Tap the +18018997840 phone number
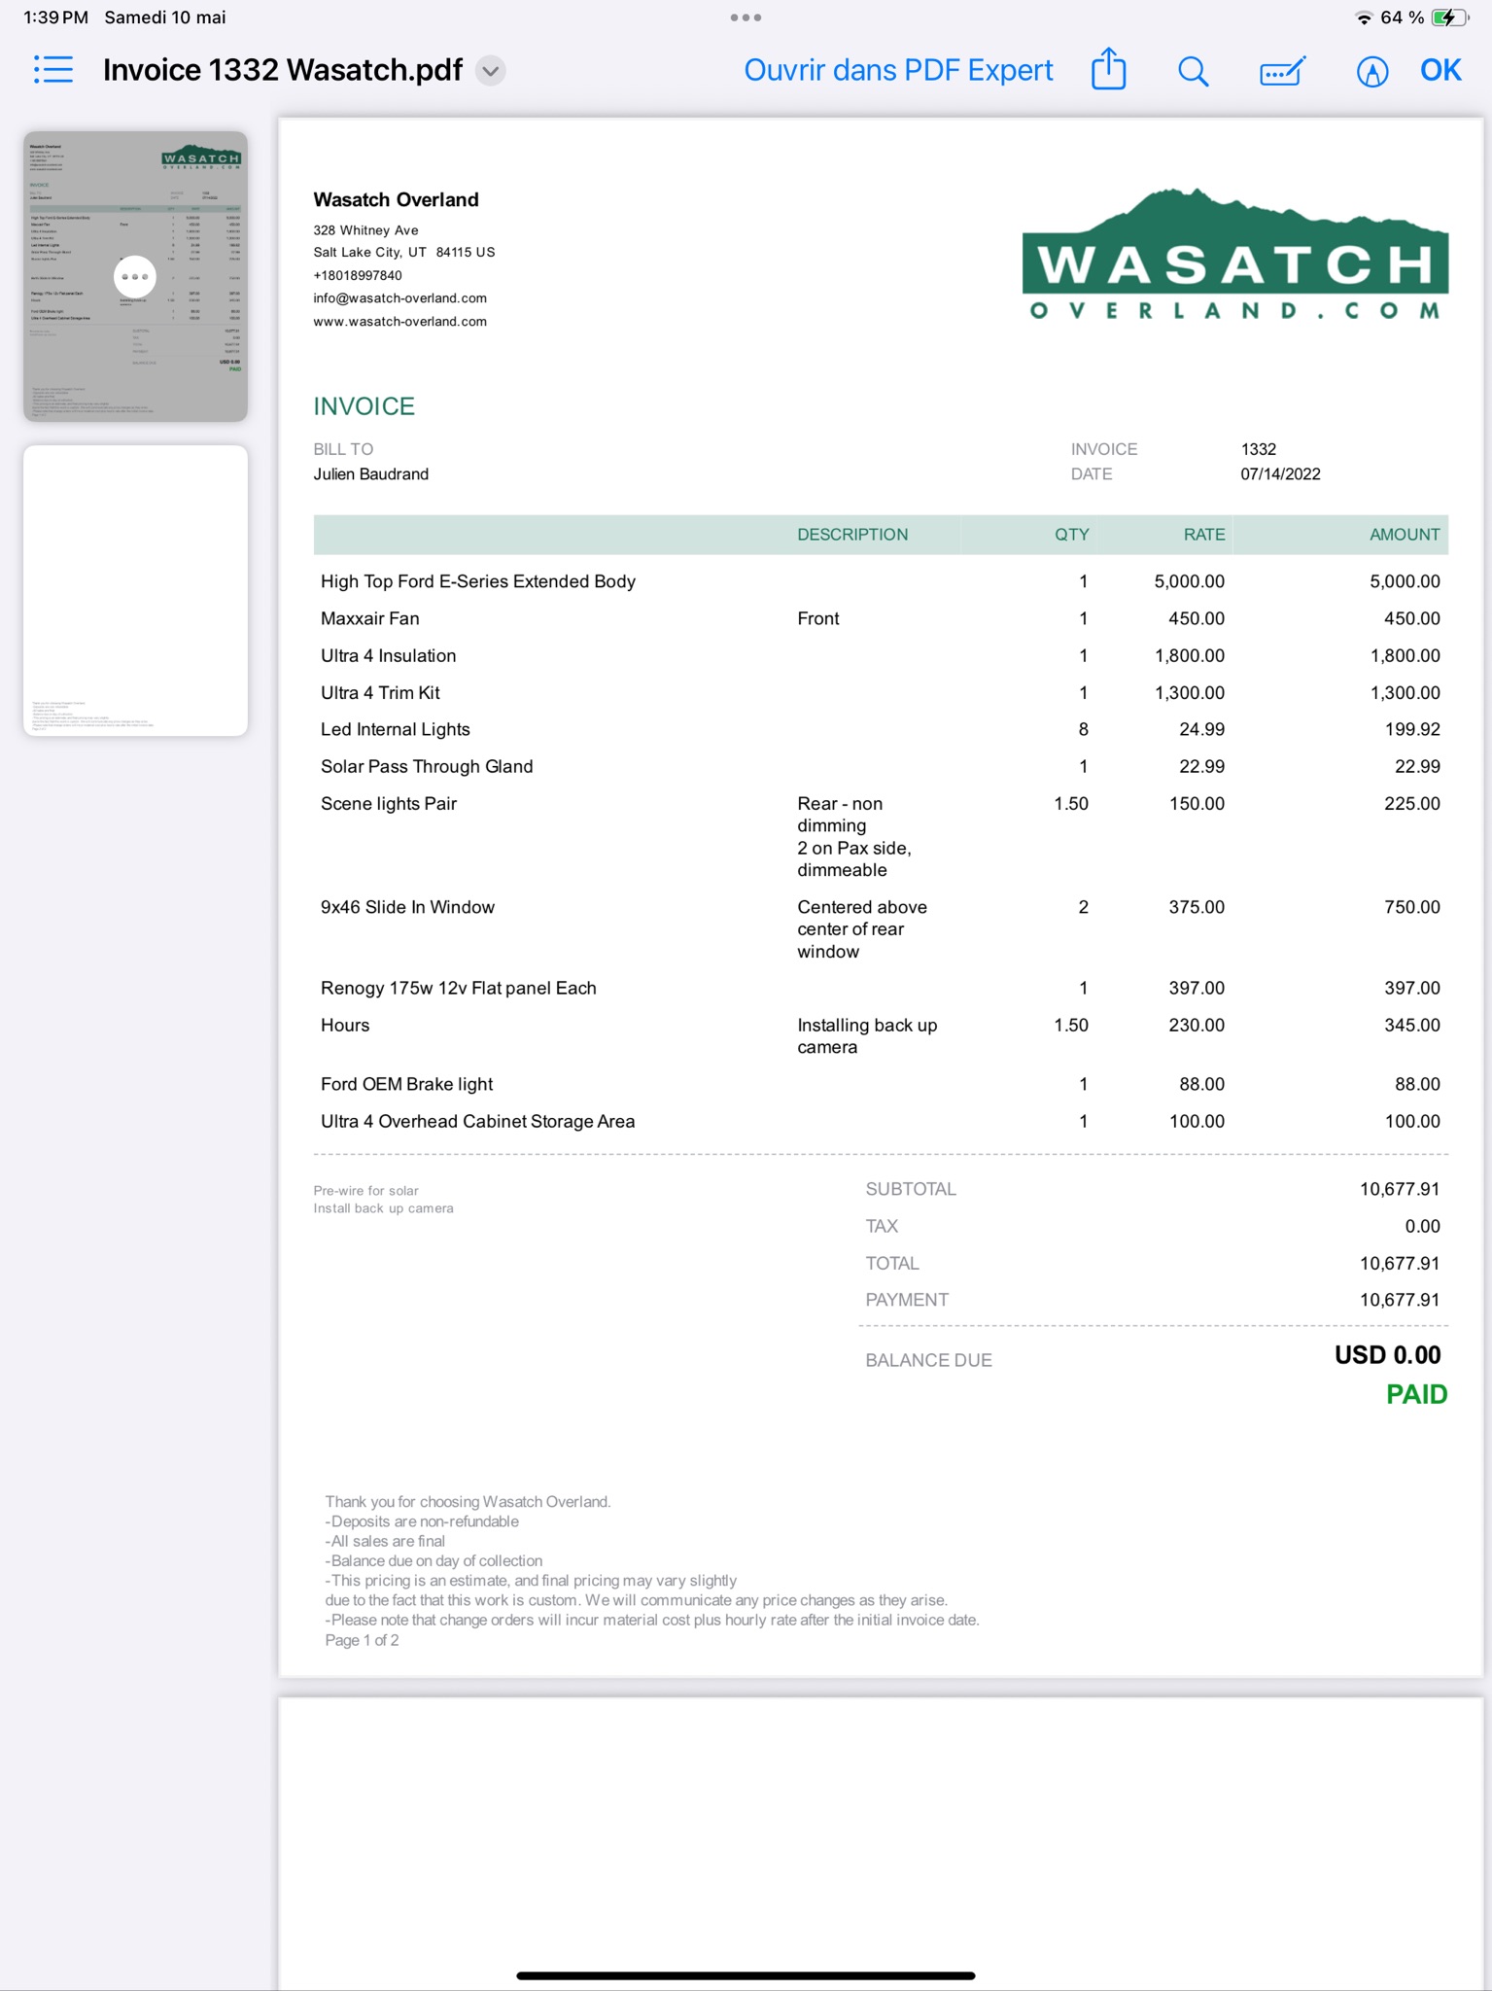Screen dimensions: 1492x1991 [x=358, y=275]
